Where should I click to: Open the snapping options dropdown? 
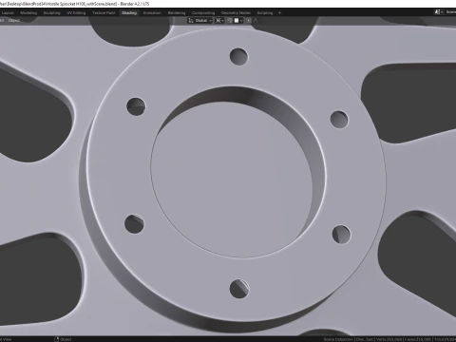(x=238, y=21)
